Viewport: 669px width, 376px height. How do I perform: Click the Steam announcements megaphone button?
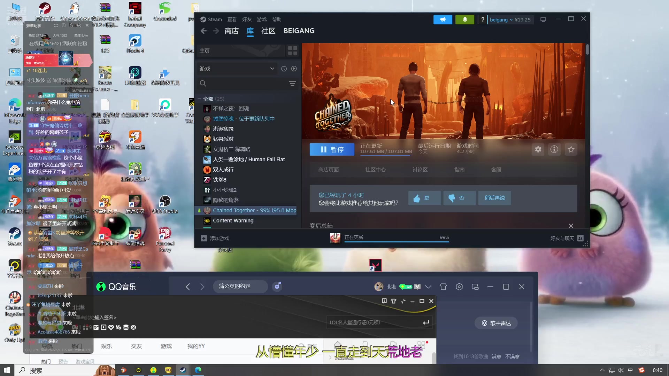click(x=443, y=19)
